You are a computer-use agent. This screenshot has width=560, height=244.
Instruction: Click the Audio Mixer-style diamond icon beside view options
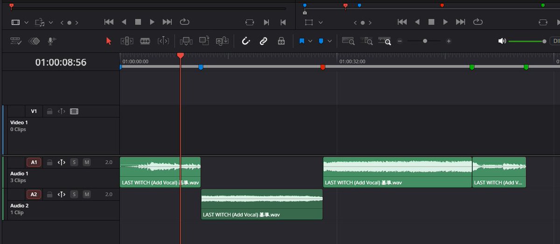point(34,41)
